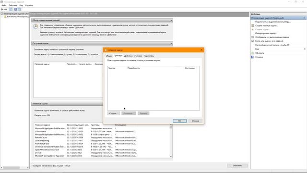This screenshot has height=173, width=307.
Task: Click Создать простую задачу action
Action: (x=267, y=25)
